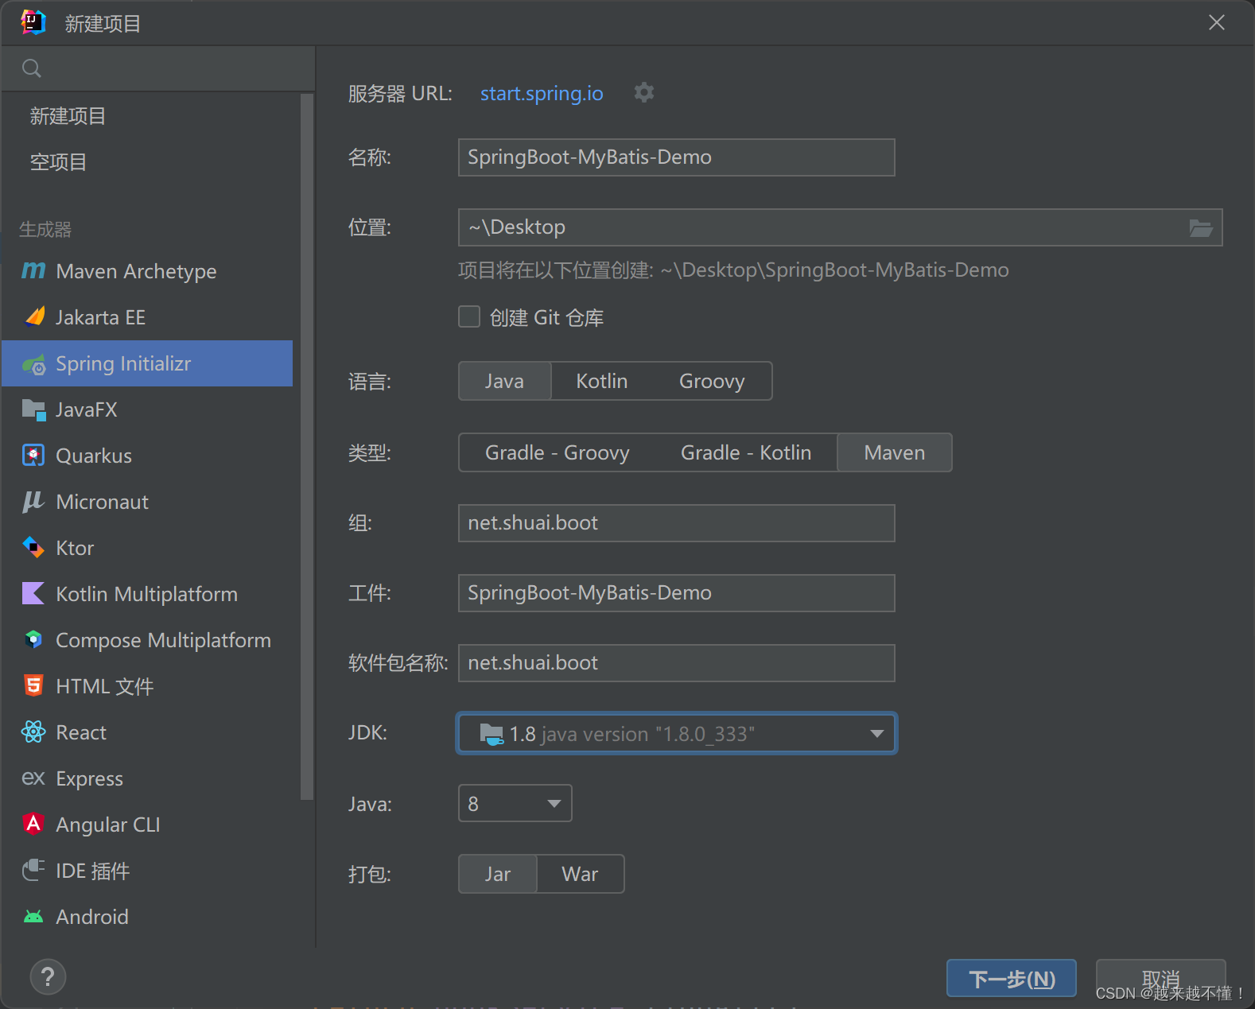
Task: Click the Micronaut mu icon
Action: [x=33, y=502]
